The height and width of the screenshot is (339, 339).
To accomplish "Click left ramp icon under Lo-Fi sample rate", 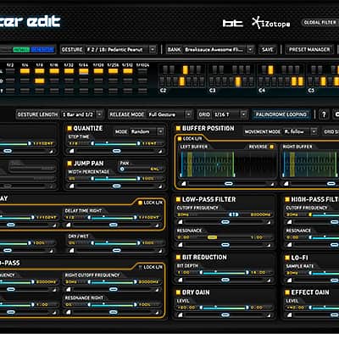I will pos(290,280).
